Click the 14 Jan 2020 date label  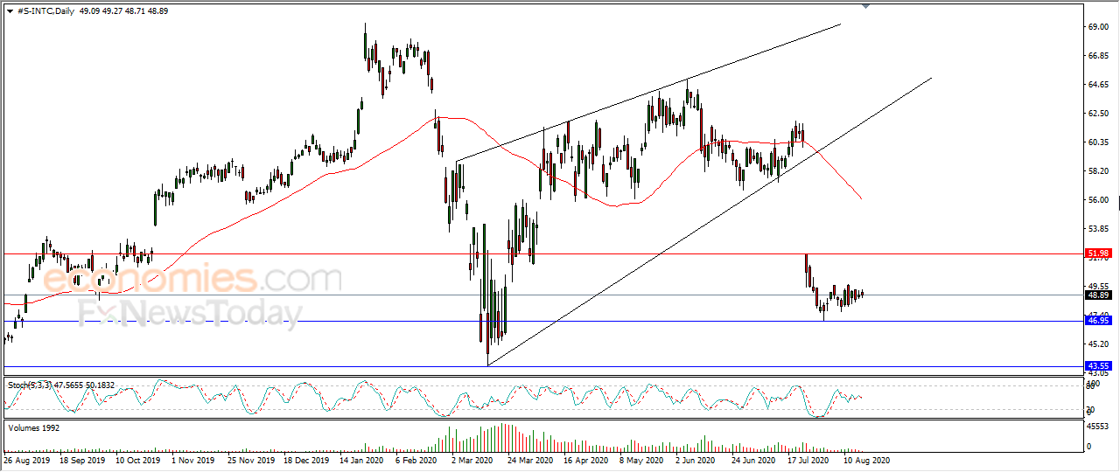(360, 460)
